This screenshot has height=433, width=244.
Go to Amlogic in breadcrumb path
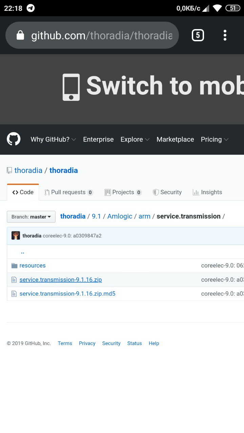click(120, 216)
